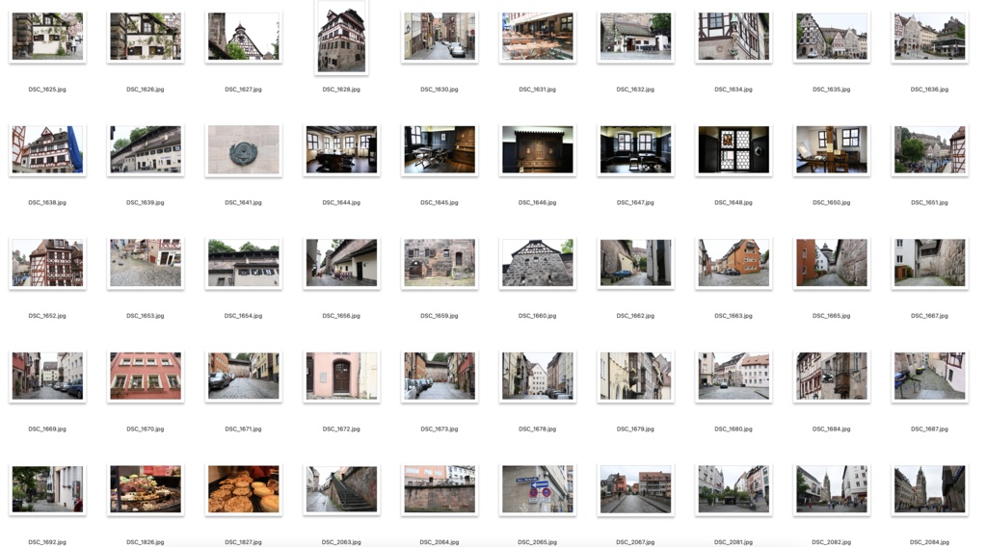Click the filename label "DSC_1628.jpg"
The width and height of the screenshot is (987, 547).
pos(341,90)
